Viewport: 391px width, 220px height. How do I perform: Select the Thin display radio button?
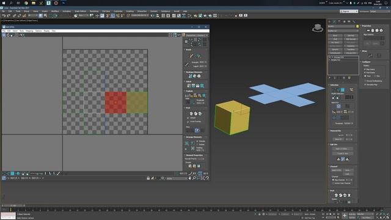[375, 76]
